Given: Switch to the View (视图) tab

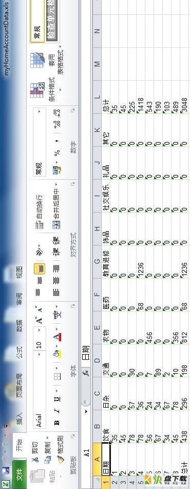Looking at the screenshot, I should (20, 272).
